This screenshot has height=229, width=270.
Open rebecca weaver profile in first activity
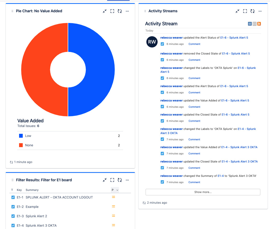pyautogui.click(x=171, y=38)
